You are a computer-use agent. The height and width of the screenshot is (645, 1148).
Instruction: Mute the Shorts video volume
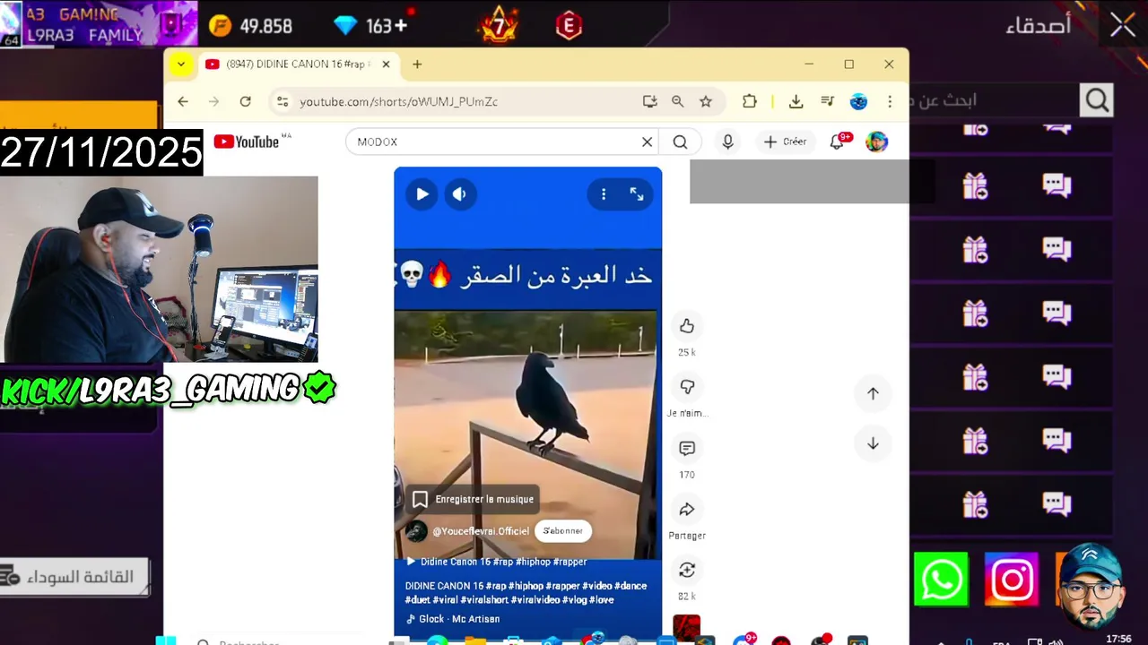[x=460, y=193]
